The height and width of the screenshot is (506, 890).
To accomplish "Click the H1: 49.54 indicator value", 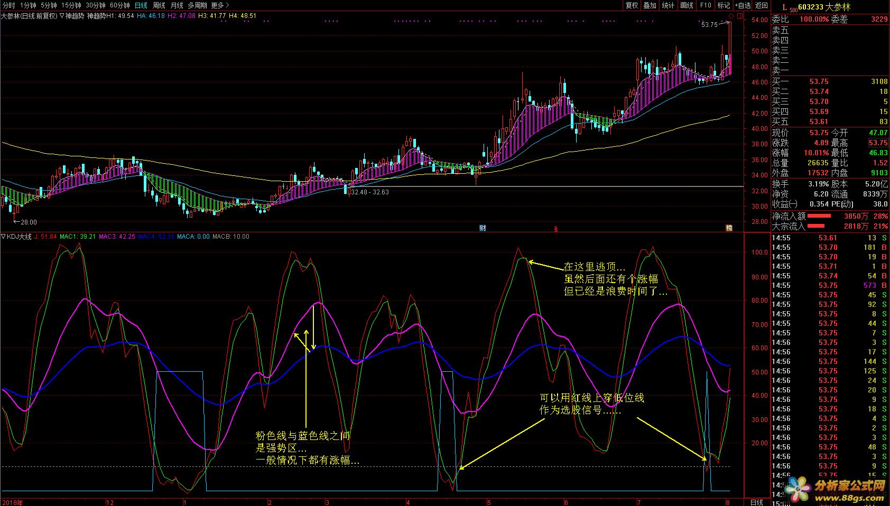I will [x=120, y=16].
